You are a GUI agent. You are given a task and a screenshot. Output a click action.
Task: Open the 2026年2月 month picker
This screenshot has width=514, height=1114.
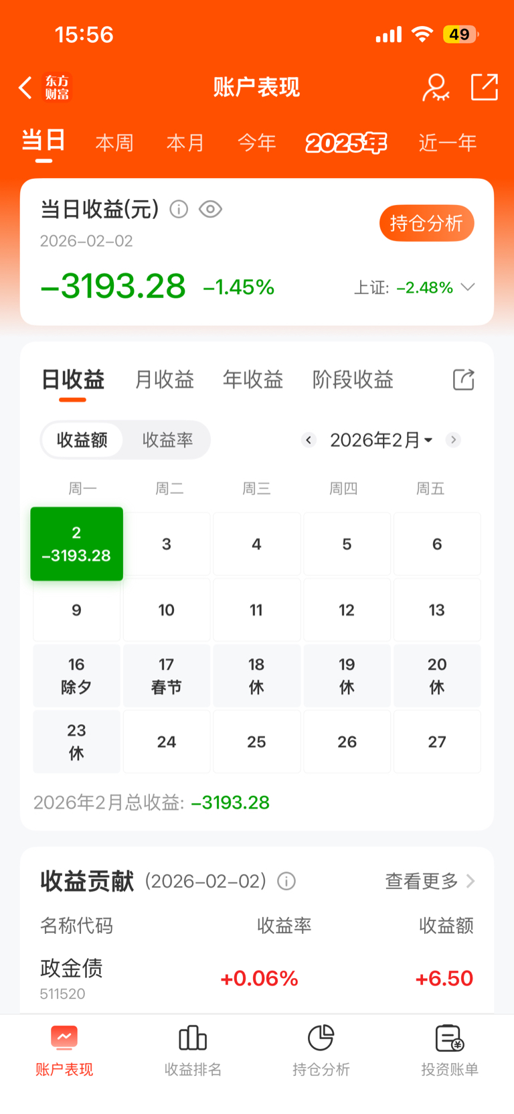pos(381,439)
